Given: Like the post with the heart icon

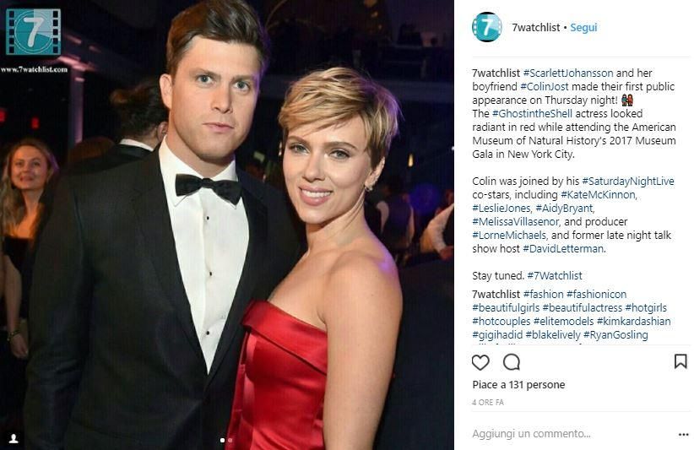Looking at the screenshot, I should point(480,362).
